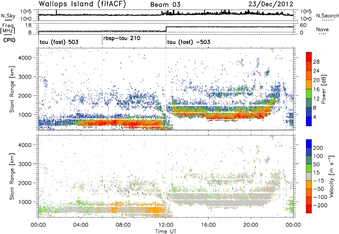The image size is (339, 234).
Task: Click the '200' value on the velocity colorbar
Action: [318, 148]
